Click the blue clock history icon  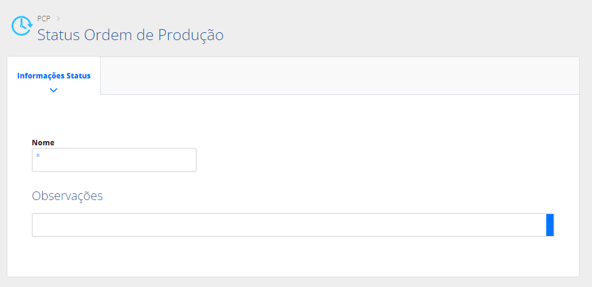pyautogui.click(x=22, y=26)
